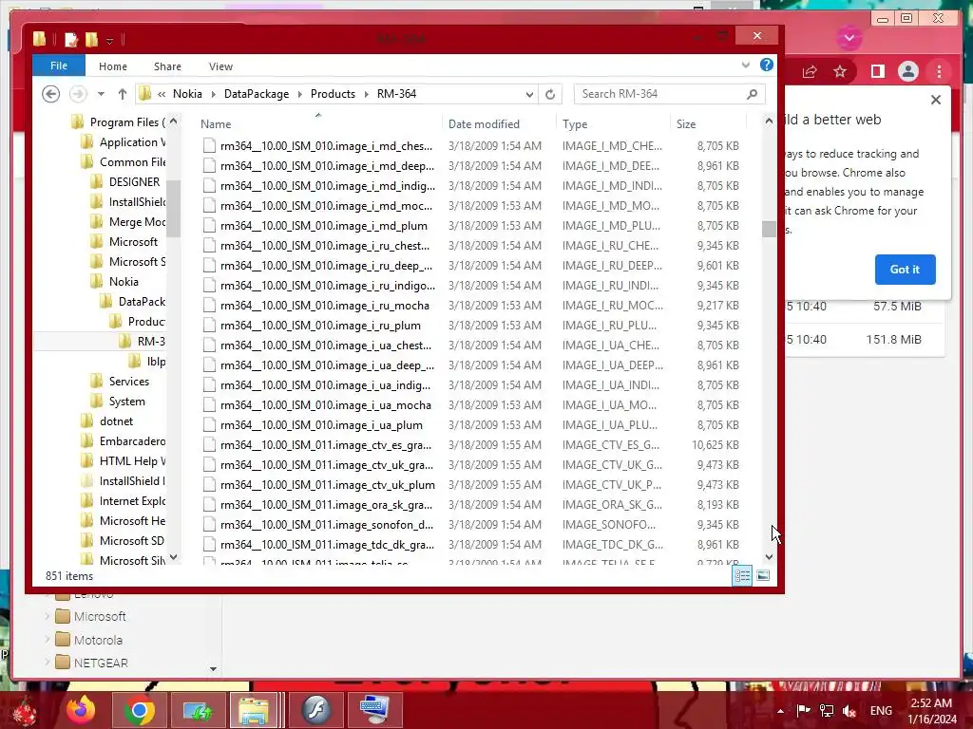Select the System folder in tree
Viewport: 973px width, 729px height.
(126, 402)
